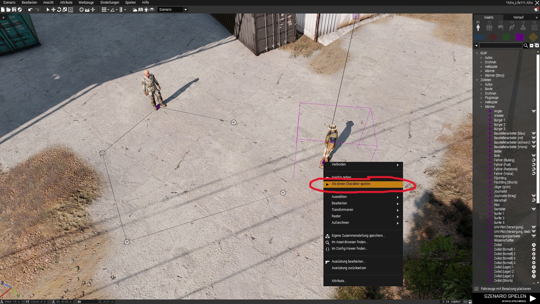Screen dimensions: 540x304
Task: Click 'Im Asset-Browser finden...' entry
Action: point(363,242)
